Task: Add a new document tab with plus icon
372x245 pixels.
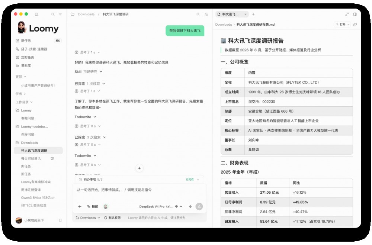Action: pyautogui.click(x=253, y=14)
